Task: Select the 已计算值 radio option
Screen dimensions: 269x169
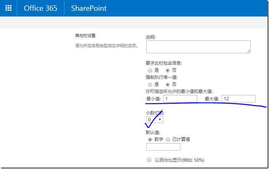Action: (168, 140)
